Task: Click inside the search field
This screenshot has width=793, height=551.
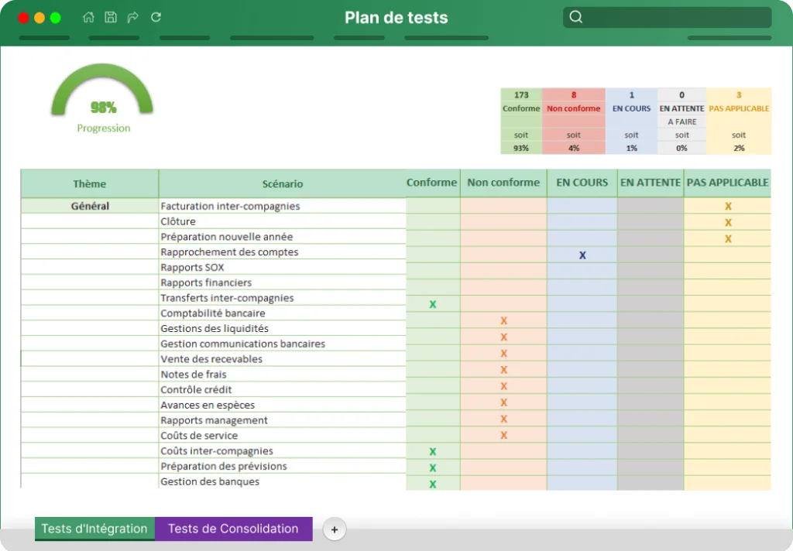Action: (x=667, y=17)
